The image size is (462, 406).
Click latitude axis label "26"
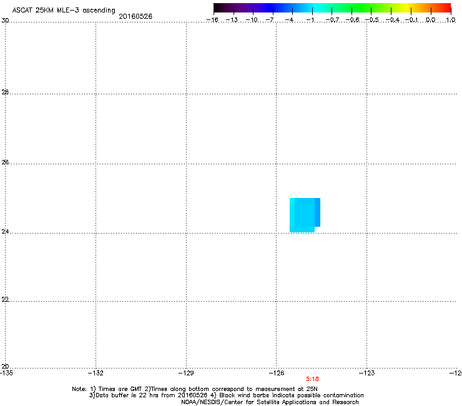click(5, 162)
